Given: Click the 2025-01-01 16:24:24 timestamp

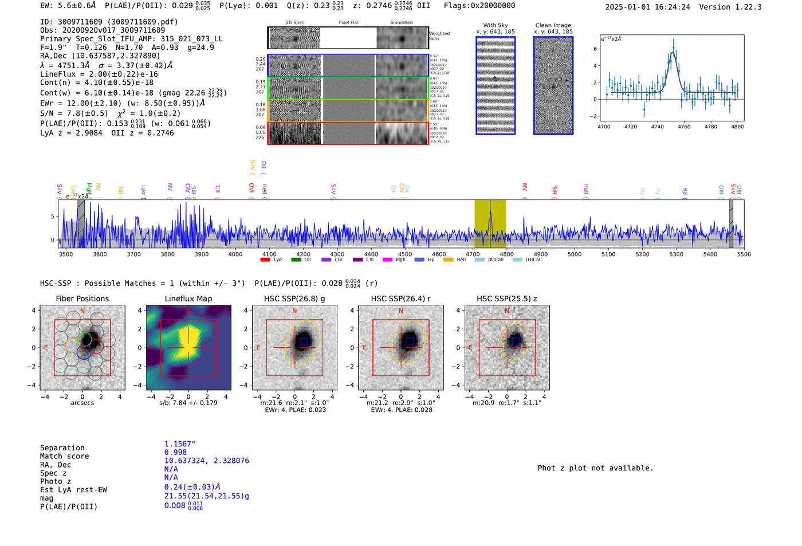Looking at the screenshot, I should pos(647,7).
